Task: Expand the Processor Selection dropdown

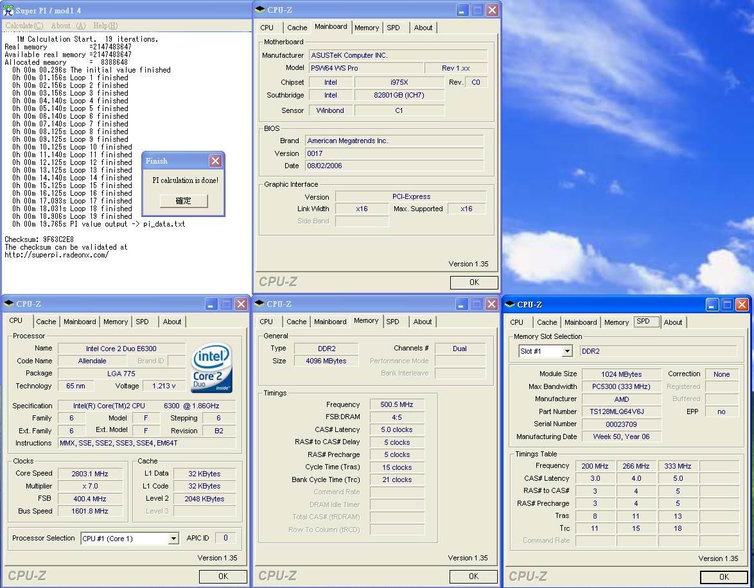Action: (x=173, y=539)
